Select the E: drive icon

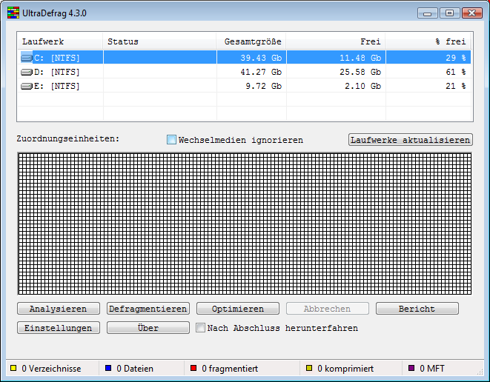pos(27,86)
